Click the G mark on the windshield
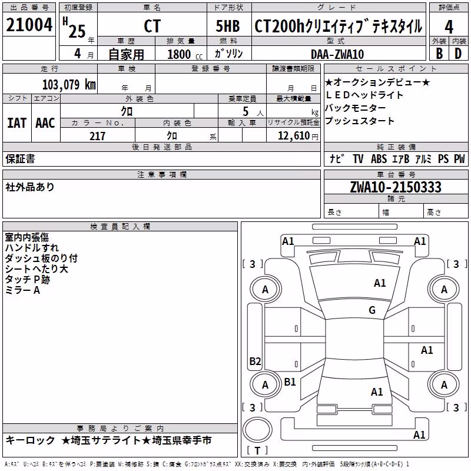Viewport: 471px width, 471px height. tap(372, 310)
